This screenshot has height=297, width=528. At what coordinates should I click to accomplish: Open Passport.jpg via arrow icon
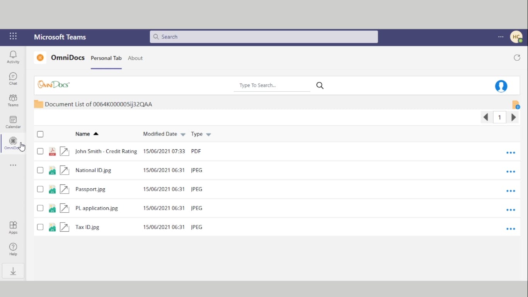(65, 189)
